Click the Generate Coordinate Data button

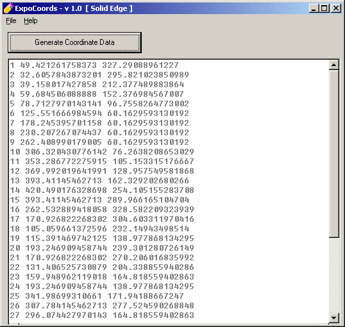click(x=74, y=42)
